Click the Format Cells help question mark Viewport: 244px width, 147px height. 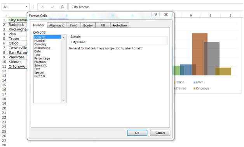(x=156, y=14)
